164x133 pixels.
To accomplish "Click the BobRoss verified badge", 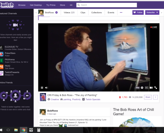I will pyautogui.click(x=56, y=12).
